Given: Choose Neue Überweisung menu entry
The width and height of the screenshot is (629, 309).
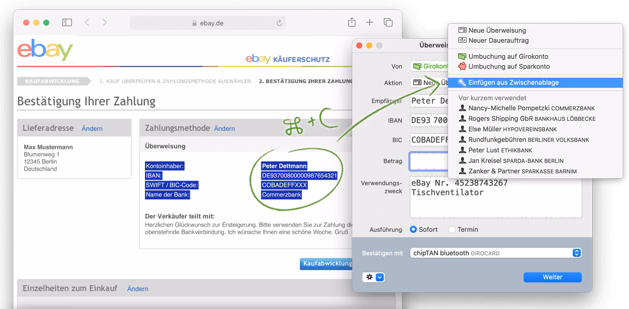Looking at the screenshot, I should point(536,30).
